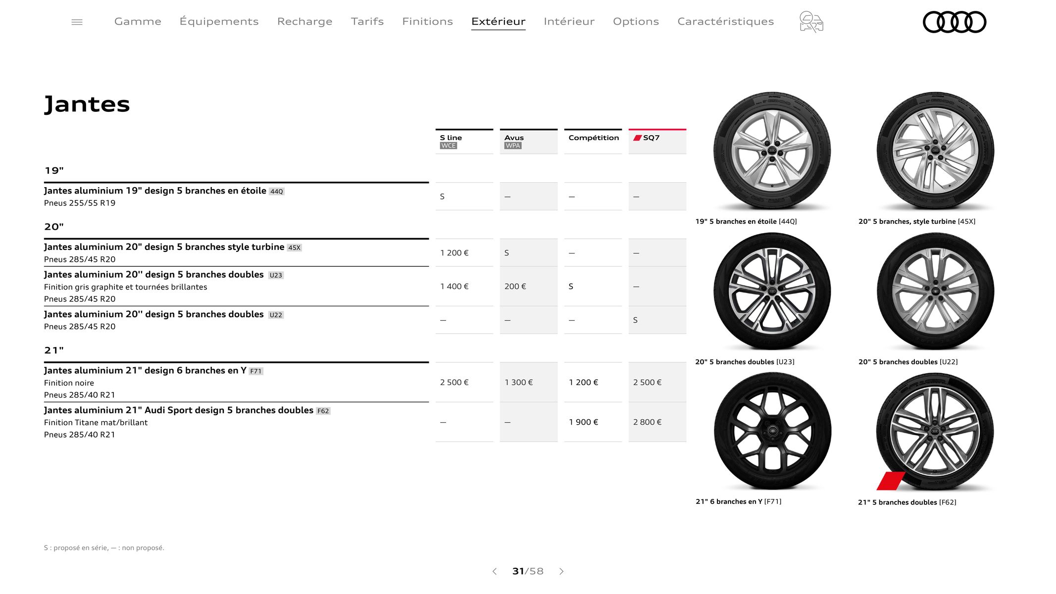Click the S line column header

451,138
